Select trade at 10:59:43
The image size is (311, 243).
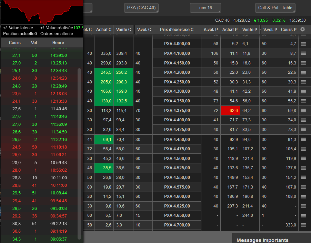(39, 163)
